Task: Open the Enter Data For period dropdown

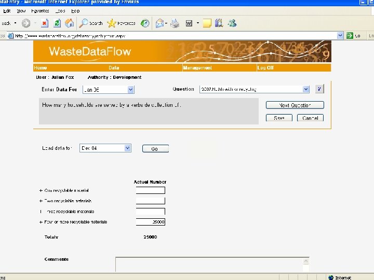Action: (x=130, y=90)
